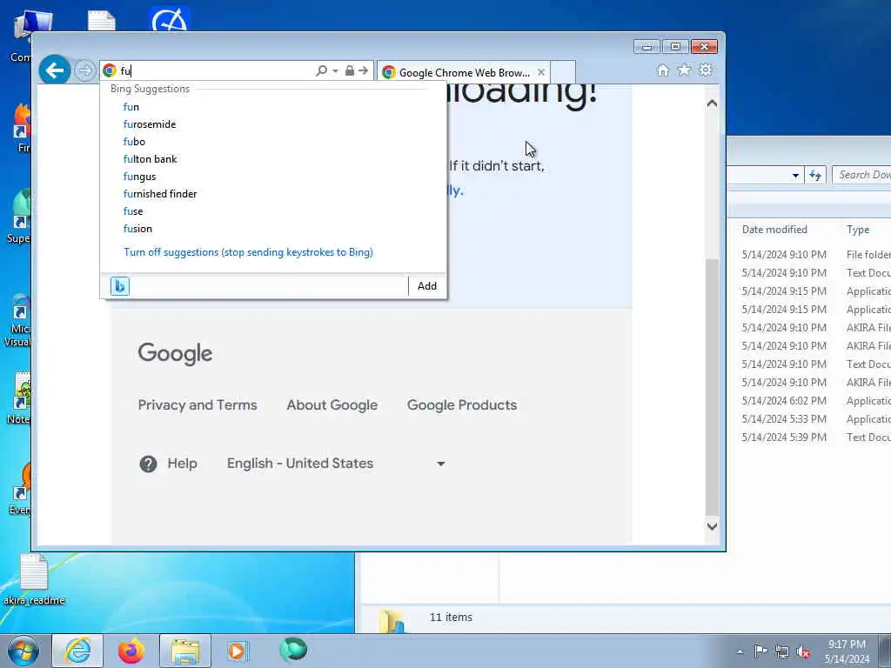Sort by Type column in Explorer
This screenshot has height=668, width=891.
[x=858, y=230]
